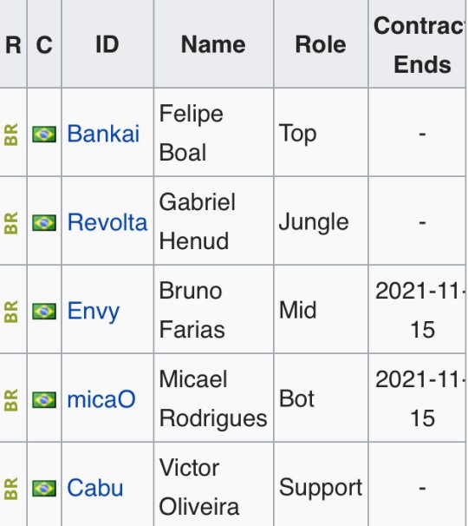Follow the Envy player link
468x526 pixels.
pos(93,312)
